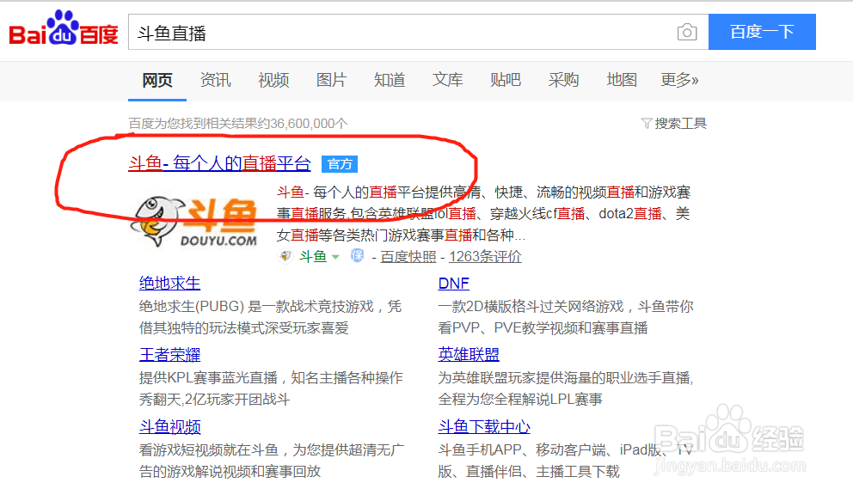This screenshot has height=495, width=853.
Task: Click the description 斗鱼手机APP、移动客户端
Action: (565, 460)
